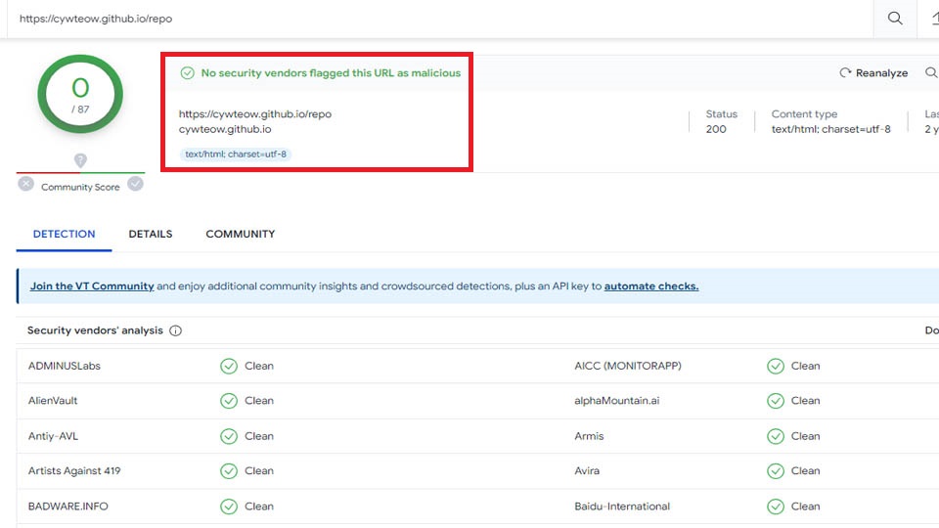The width and height of the screenshot is (939, 528).
Task: Click the alphaMountain.ai vendor name
Action: pos(617,401)
